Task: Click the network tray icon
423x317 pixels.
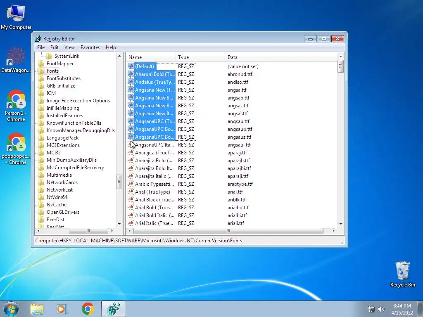Action: coord(371,309)
